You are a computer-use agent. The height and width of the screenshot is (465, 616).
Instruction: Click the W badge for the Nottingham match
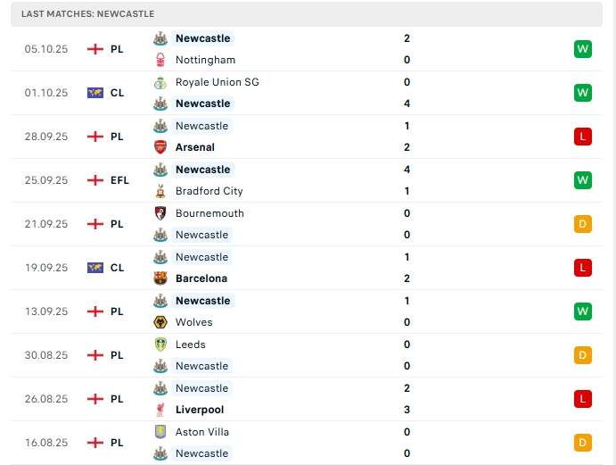[x=583, y=49]
